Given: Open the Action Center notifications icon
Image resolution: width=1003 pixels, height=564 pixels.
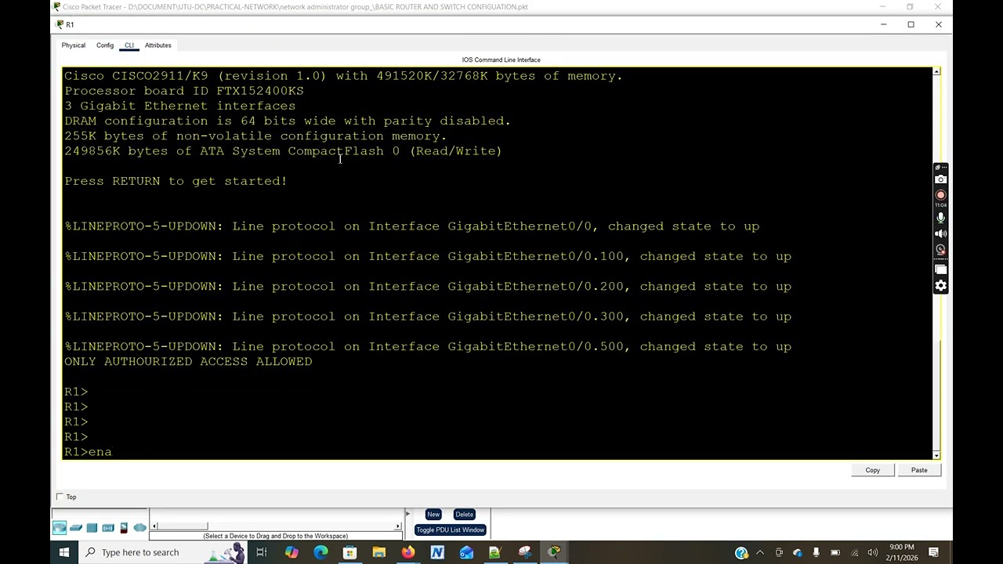Looking at the screenshot, I should [934, 553].
